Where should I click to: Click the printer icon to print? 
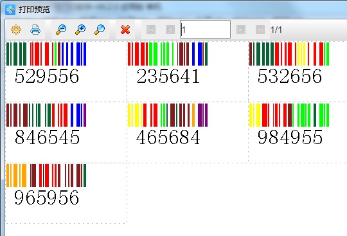35,30
